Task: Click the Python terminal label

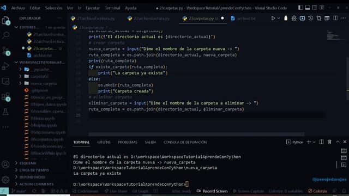Action: pos(294,142)
